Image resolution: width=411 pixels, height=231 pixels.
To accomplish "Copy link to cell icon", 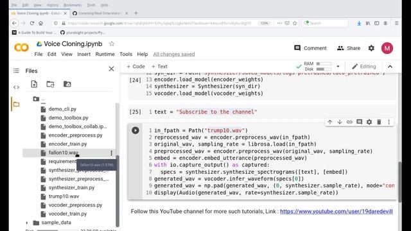I will pos(349,122).
